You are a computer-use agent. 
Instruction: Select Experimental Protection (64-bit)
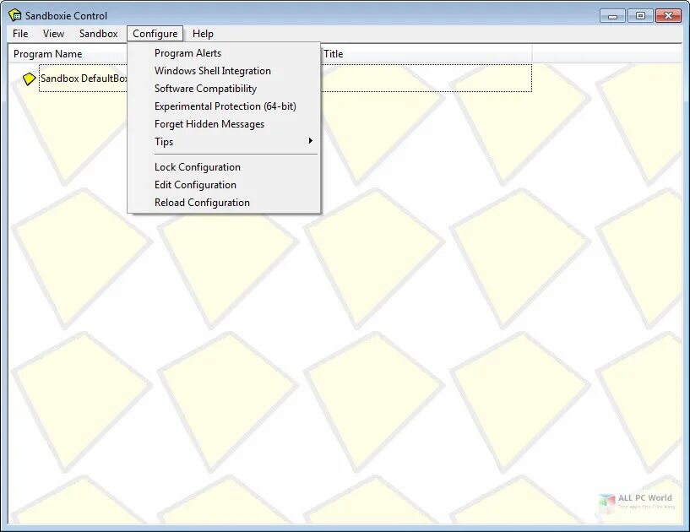(224, 106)
